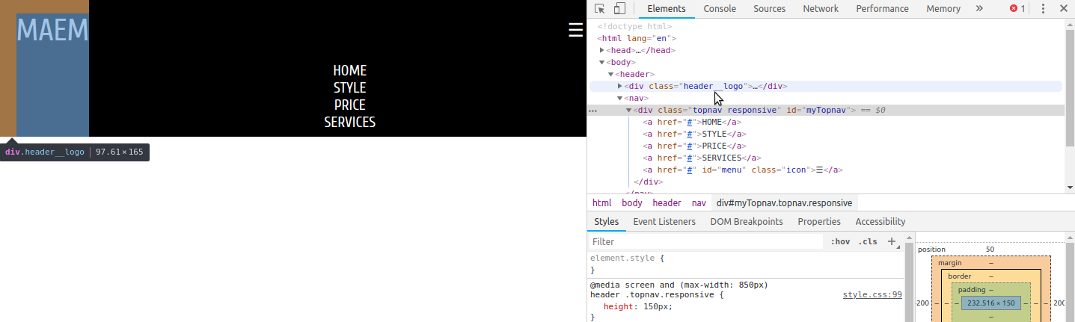Open the Properties sub-tab

pos(819,222)
